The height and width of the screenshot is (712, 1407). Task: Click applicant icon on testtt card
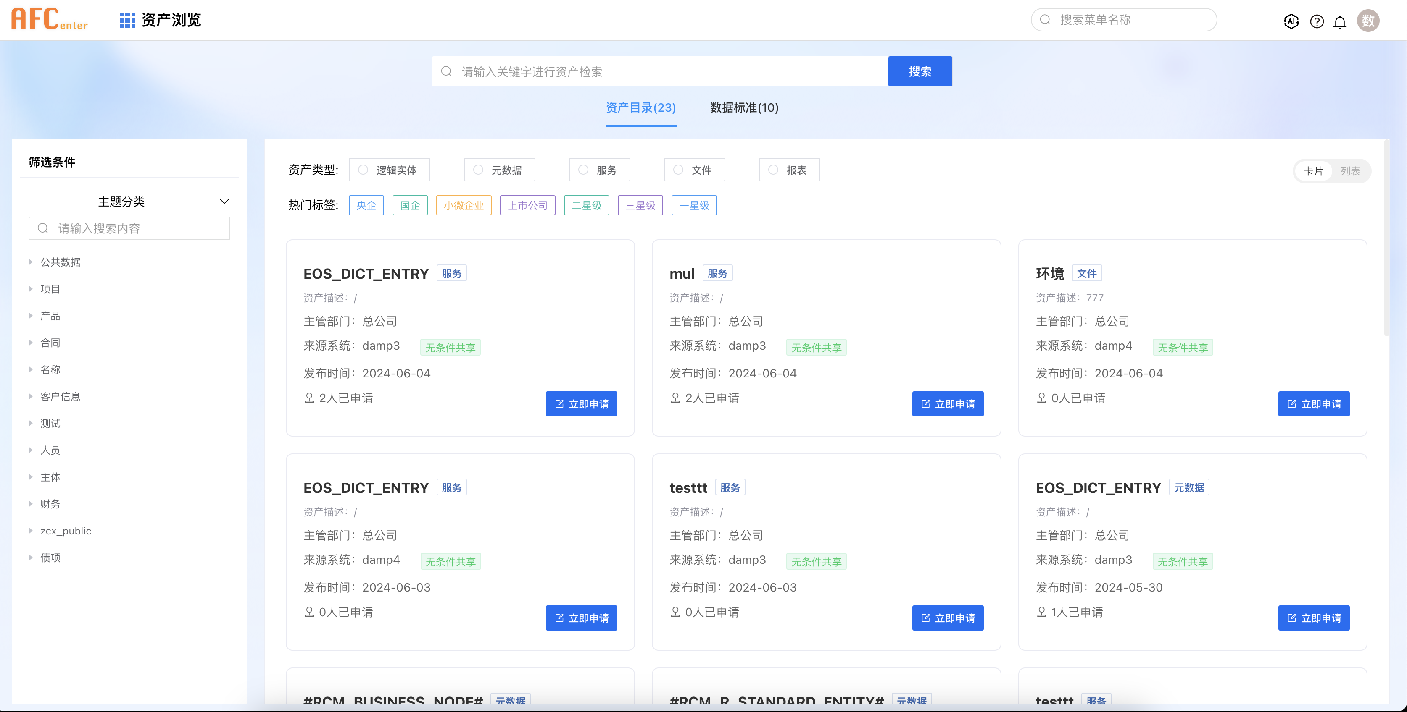point(675,612)
